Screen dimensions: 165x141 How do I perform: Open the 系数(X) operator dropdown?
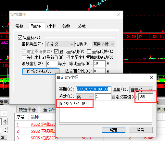click(x=85, y=97)
